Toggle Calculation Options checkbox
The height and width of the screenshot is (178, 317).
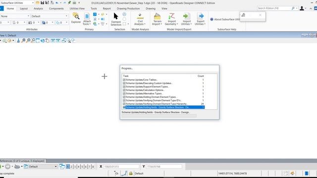[x=124, y=90]
